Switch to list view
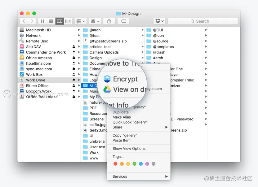Viewport: 258px width, 187px height. click(x=51, y=21)
